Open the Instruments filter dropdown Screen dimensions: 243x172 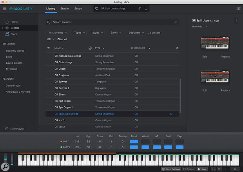(x=57, y=32)
